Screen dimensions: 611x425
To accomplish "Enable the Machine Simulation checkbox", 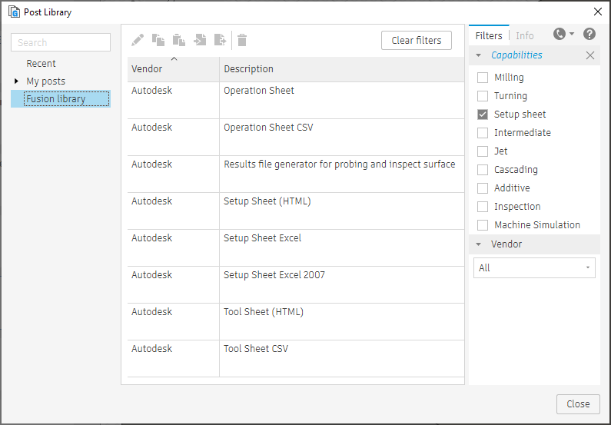I will click(x=483, y=224).
